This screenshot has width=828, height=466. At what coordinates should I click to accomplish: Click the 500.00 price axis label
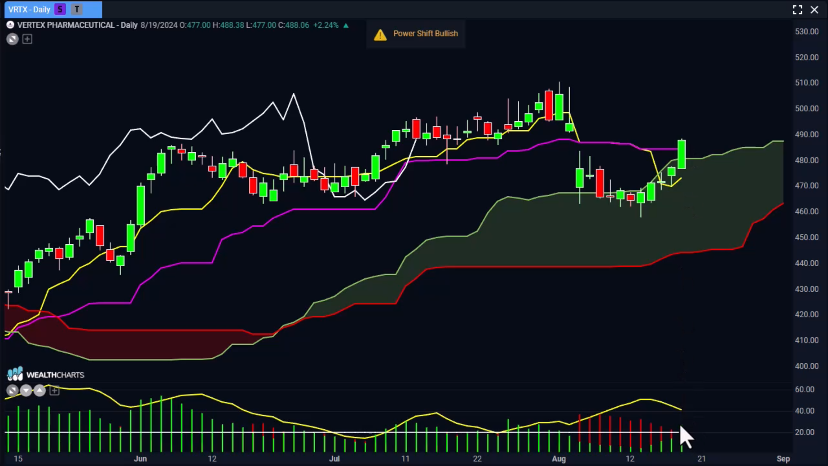tap(806, 109)
